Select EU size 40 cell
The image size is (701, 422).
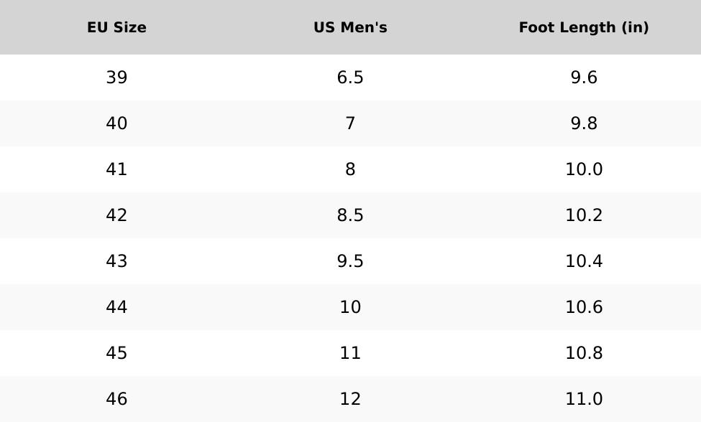tap(116, 123)
